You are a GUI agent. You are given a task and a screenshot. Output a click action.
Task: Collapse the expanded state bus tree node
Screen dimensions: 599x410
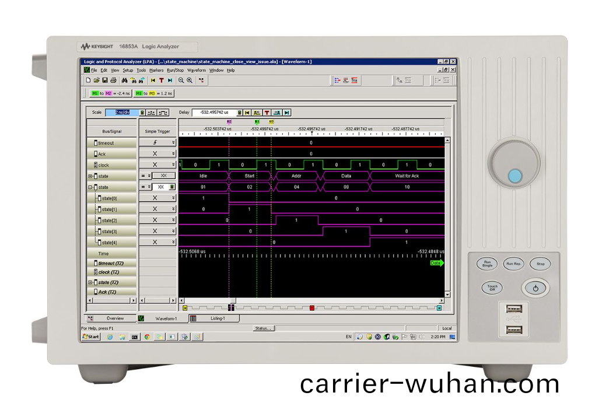point(90,187)
